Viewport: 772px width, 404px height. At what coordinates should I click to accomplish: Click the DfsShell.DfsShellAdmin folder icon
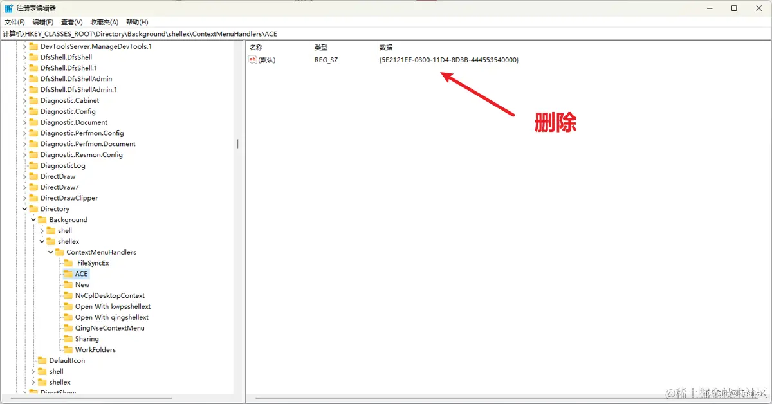[x=33, y=78]
